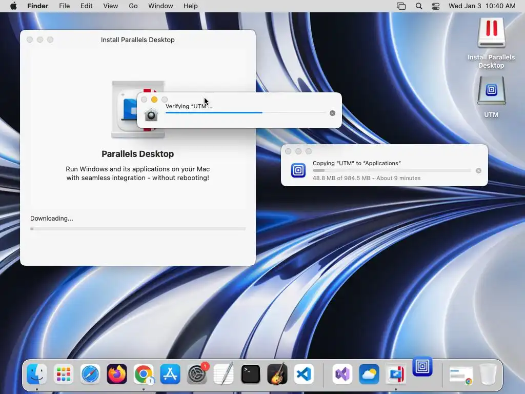Open the File menu
The width and height of the screenshot is (525, 394).
point(64,6)
